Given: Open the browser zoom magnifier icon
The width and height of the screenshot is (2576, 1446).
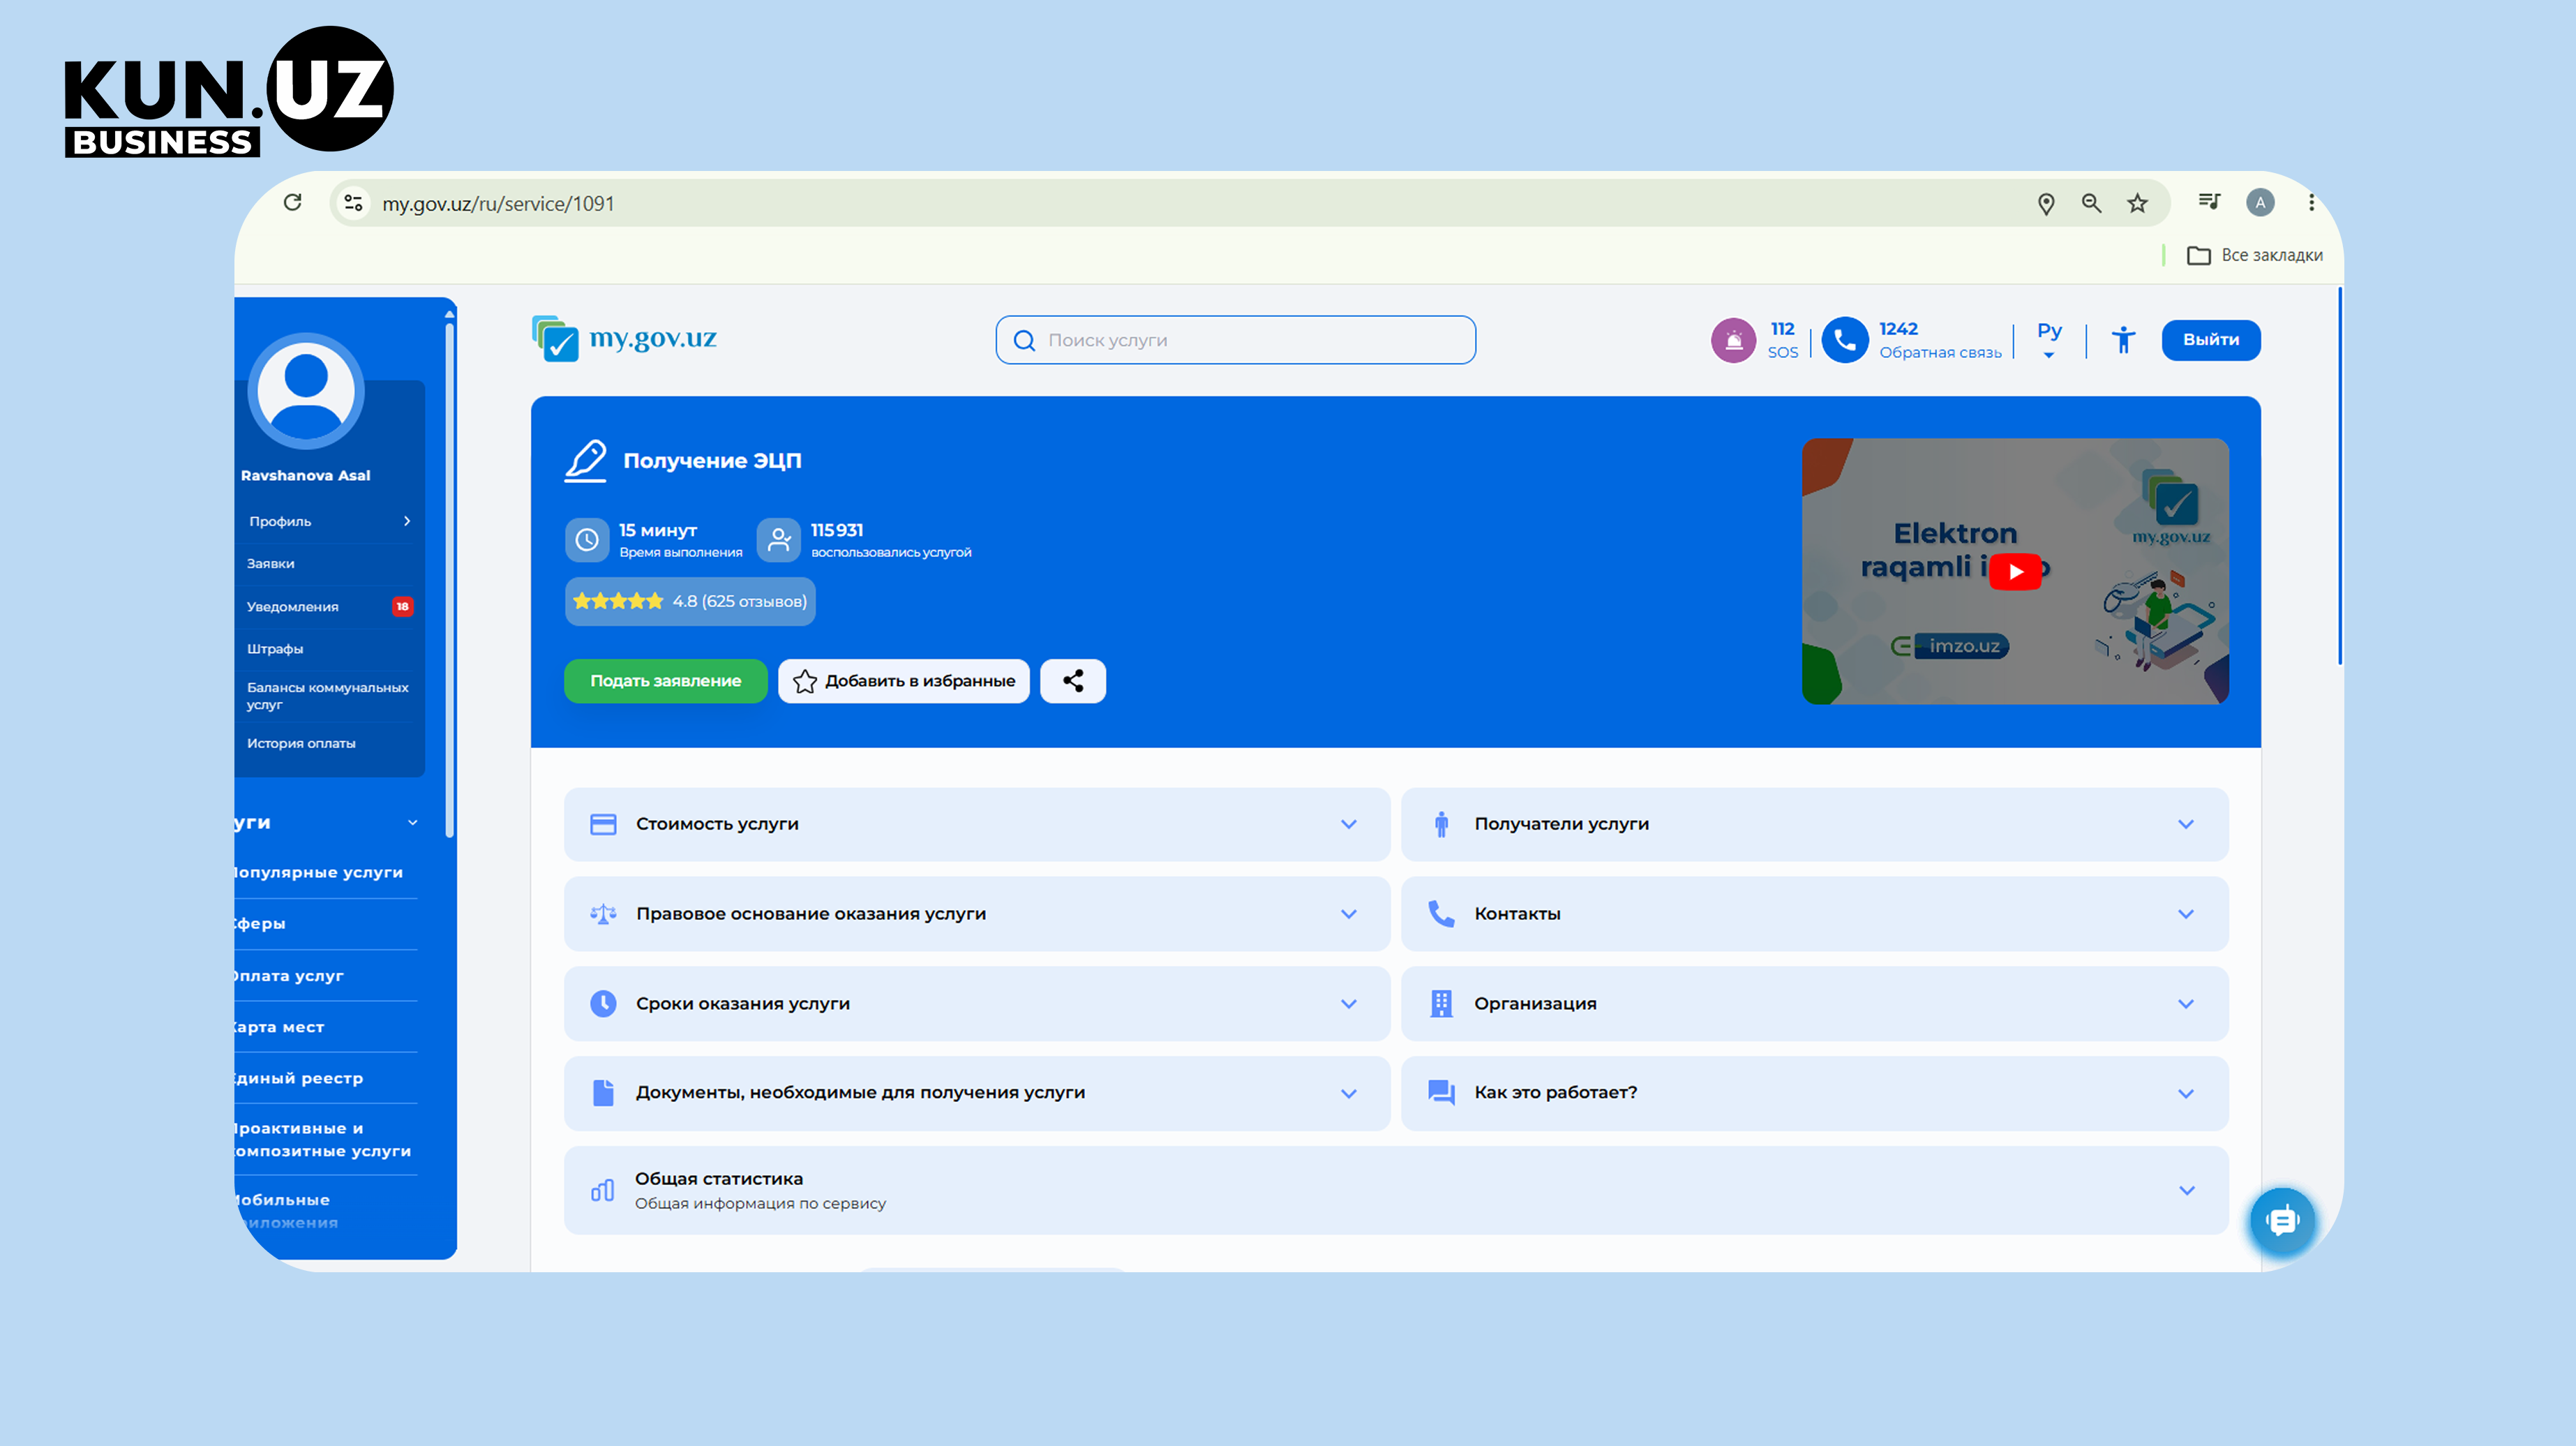Looking at the screenshot, I should point(2091,203).
